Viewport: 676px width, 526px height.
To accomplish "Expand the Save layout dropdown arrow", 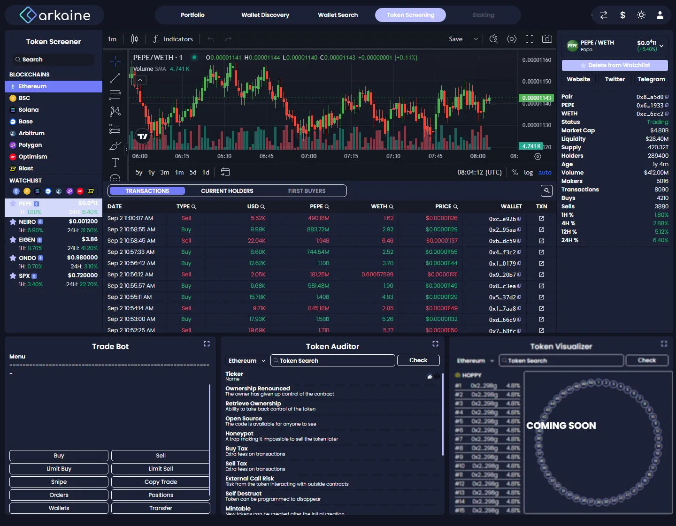I will [x=476, y=39].
